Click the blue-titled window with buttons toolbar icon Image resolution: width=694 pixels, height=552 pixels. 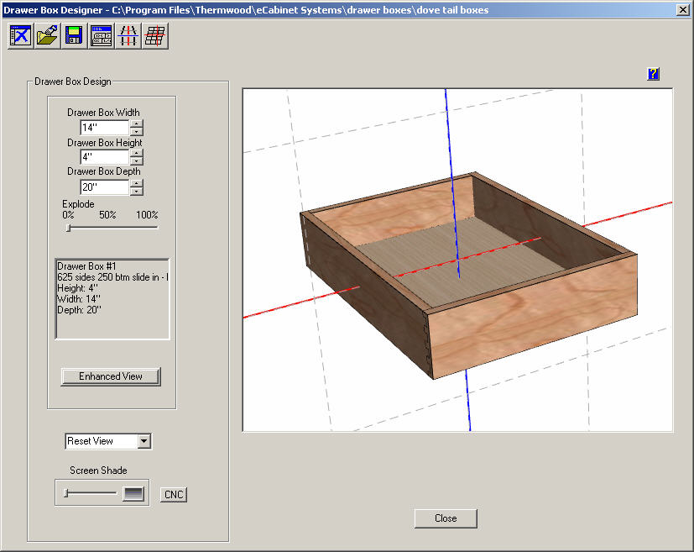point(102,35)
